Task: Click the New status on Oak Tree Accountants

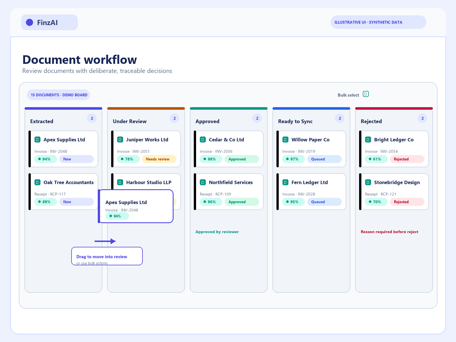Action: 76,202
